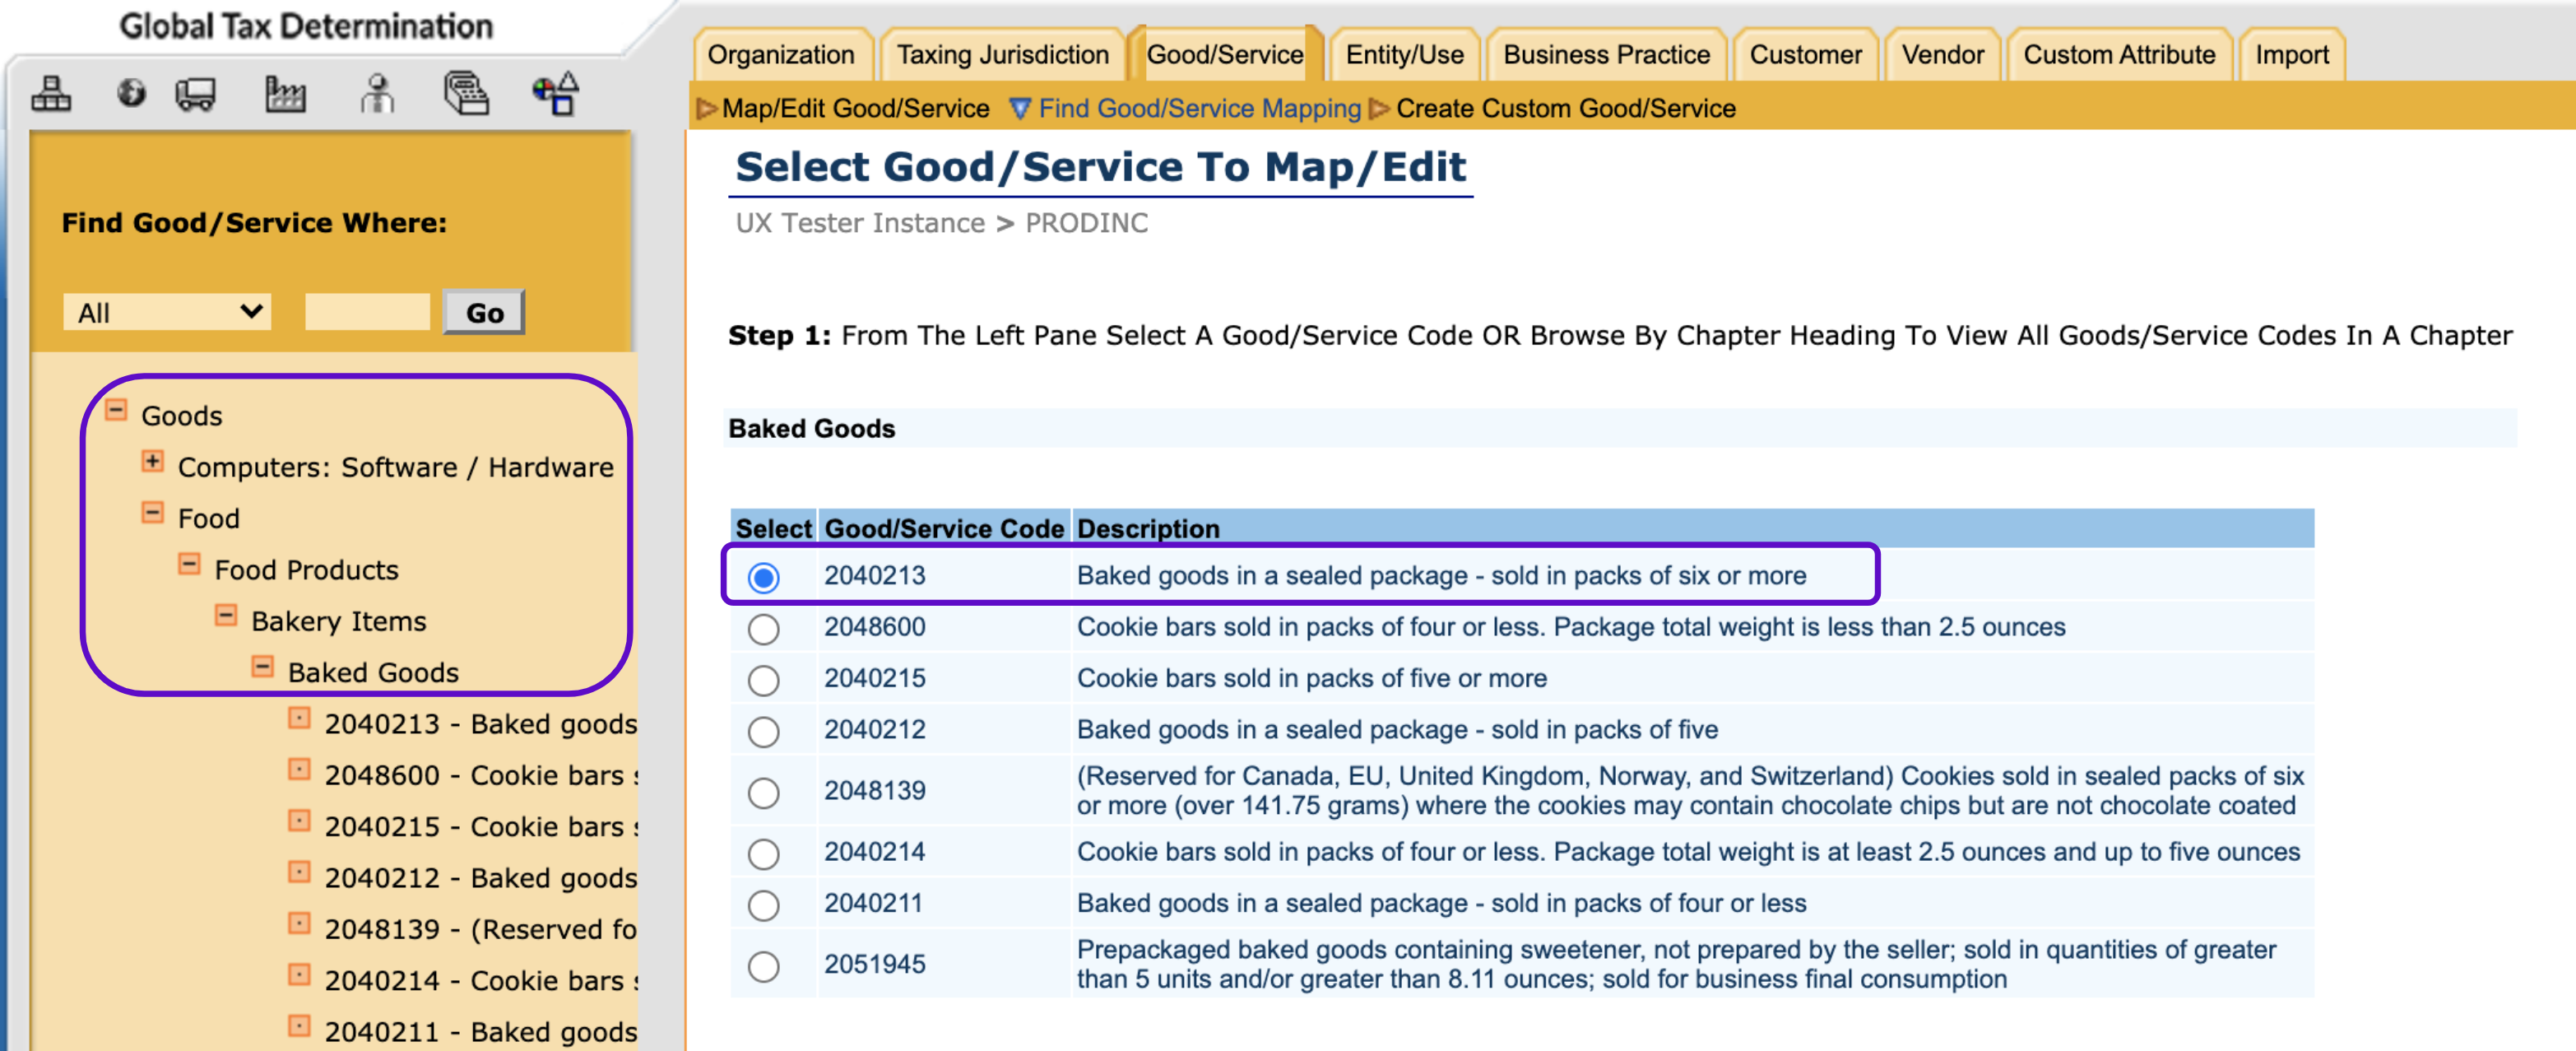Switch to the Taxing Jurisdiction tab
The width and height of the screenshot is (2576, 1051).
pos(1002,55)
